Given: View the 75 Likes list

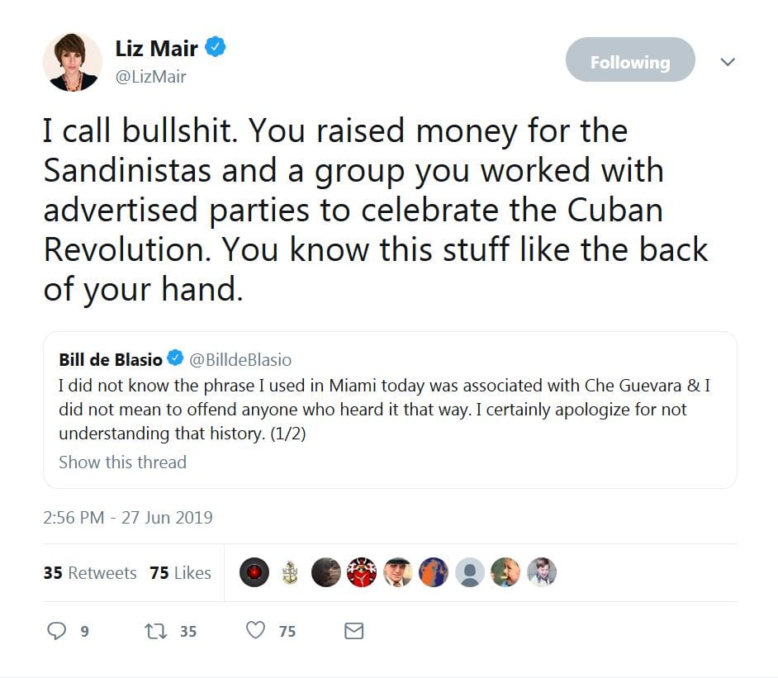Looking at the screenshot, I should [181, 572].
